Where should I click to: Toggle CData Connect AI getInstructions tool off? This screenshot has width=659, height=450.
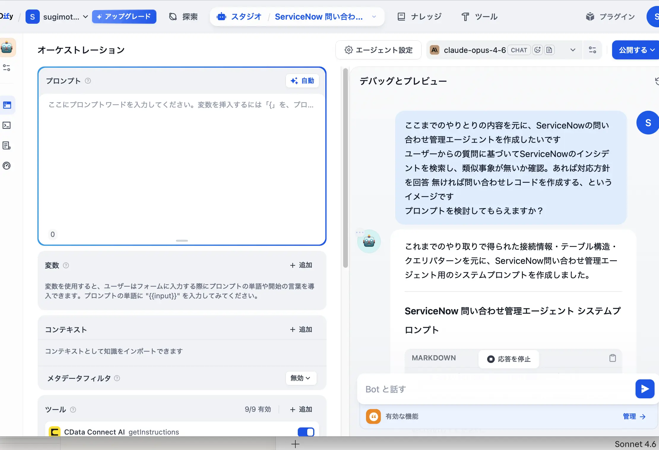306,432
